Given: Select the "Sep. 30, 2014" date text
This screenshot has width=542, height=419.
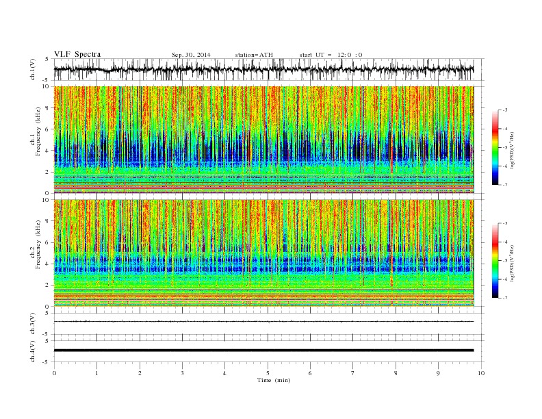Looking at the screenshot, I should [x=191, y=55].
